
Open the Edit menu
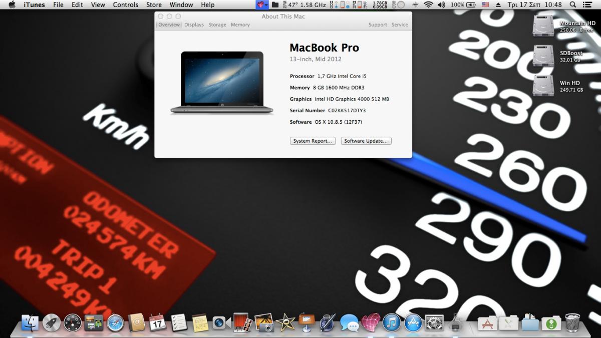(x=77, y=5)
